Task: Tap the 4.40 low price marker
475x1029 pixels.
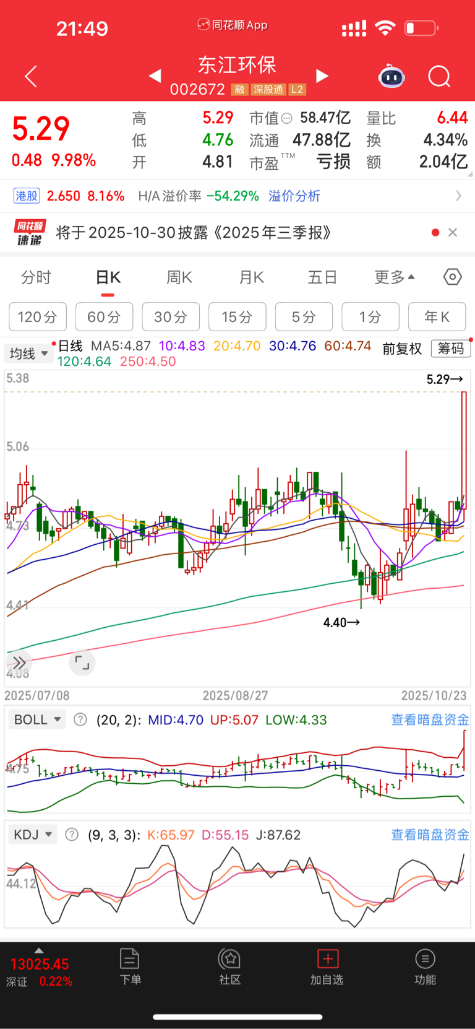Action: point(341,622)
